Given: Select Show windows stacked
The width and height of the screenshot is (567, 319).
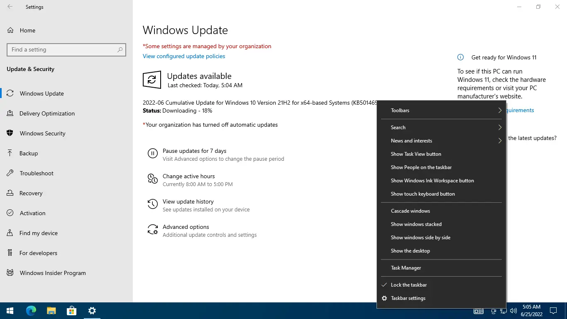Looking at the screenshot, I should pyautogui.click(x=441, y=224).
